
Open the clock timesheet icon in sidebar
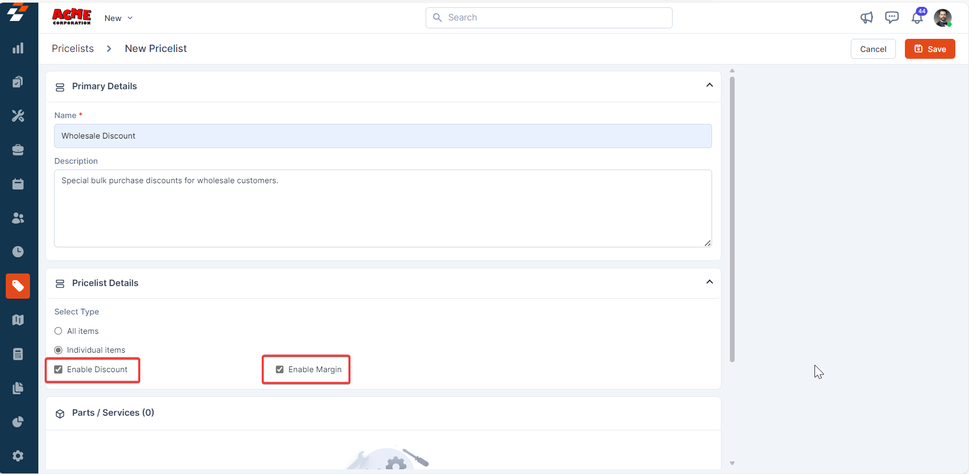(18, 252)
